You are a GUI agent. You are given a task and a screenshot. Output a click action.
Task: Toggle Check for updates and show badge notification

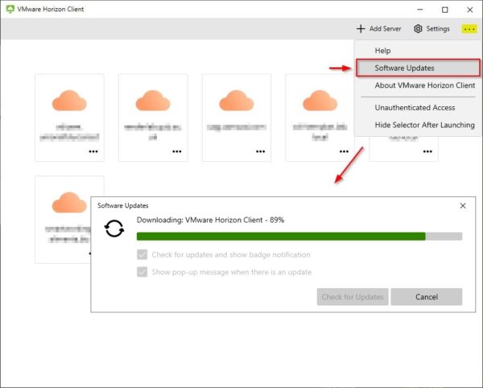click(x=142, y=254)
